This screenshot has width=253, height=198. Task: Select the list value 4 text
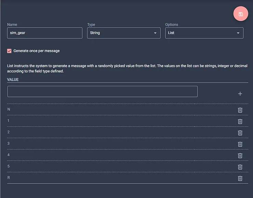[x=9, y=155]
